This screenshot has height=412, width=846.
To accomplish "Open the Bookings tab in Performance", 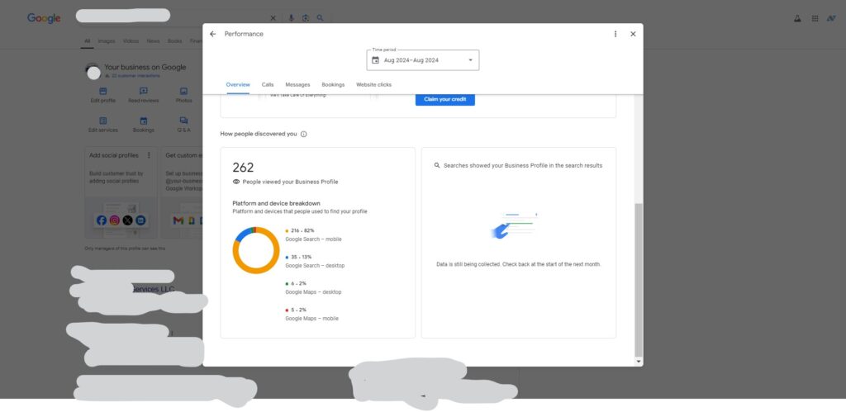I will click(333, 85).
